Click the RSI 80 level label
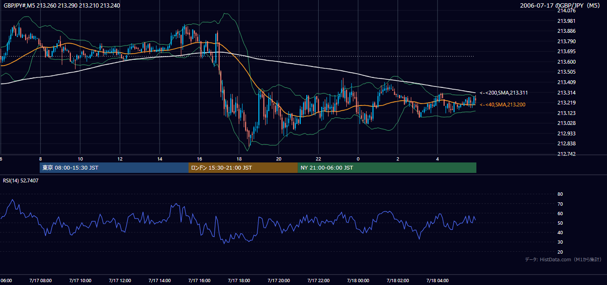This screenshot has width=607, height=285. 560,194
